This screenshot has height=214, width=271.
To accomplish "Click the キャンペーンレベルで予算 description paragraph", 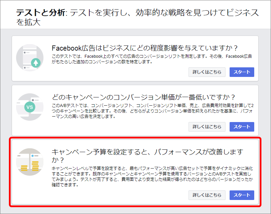I will 152,176.
